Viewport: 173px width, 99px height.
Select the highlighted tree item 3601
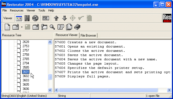(x=26, y=72)
